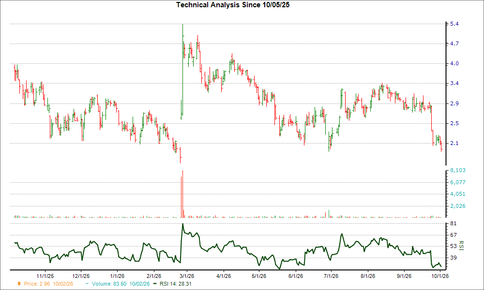Click the tallest red volume spike bar
The image size is (484, 290).
coord(183,194)
